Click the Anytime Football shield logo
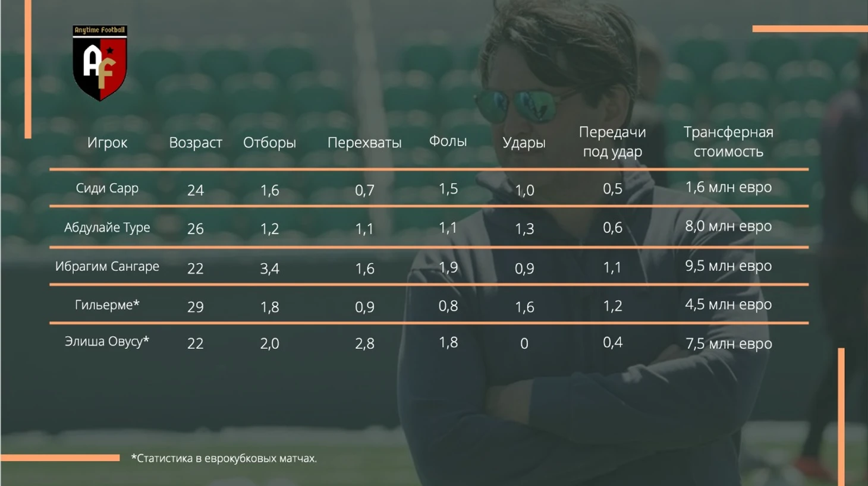Viewport: 868px width, 486px height. pyautogui.click(x=100, y=63)
